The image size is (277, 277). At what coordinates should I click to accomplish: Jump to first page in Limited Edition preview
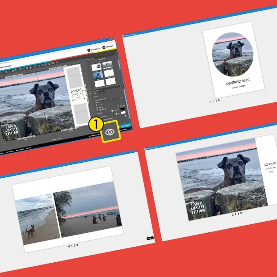tap(233, 214)
